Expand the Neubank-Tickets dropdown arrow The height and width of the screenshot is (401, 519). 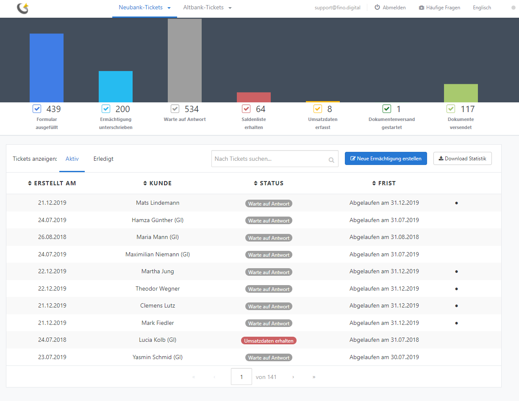(169, 8)
